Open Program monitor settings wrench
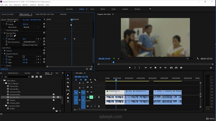Screen dimensions: 216x121 (x=198, y=59)
